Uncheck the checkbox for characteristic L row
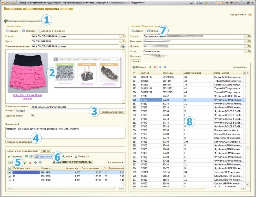256x197 pixels. pos(10,180)
